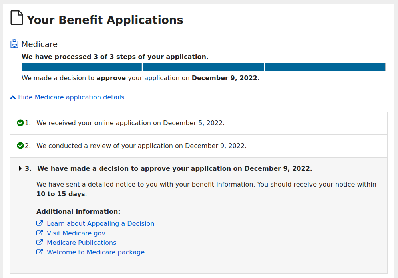The width and height of the screenshot is (398, 278).
Task: Click the Medicare building icon
Action: coord(14,43)
